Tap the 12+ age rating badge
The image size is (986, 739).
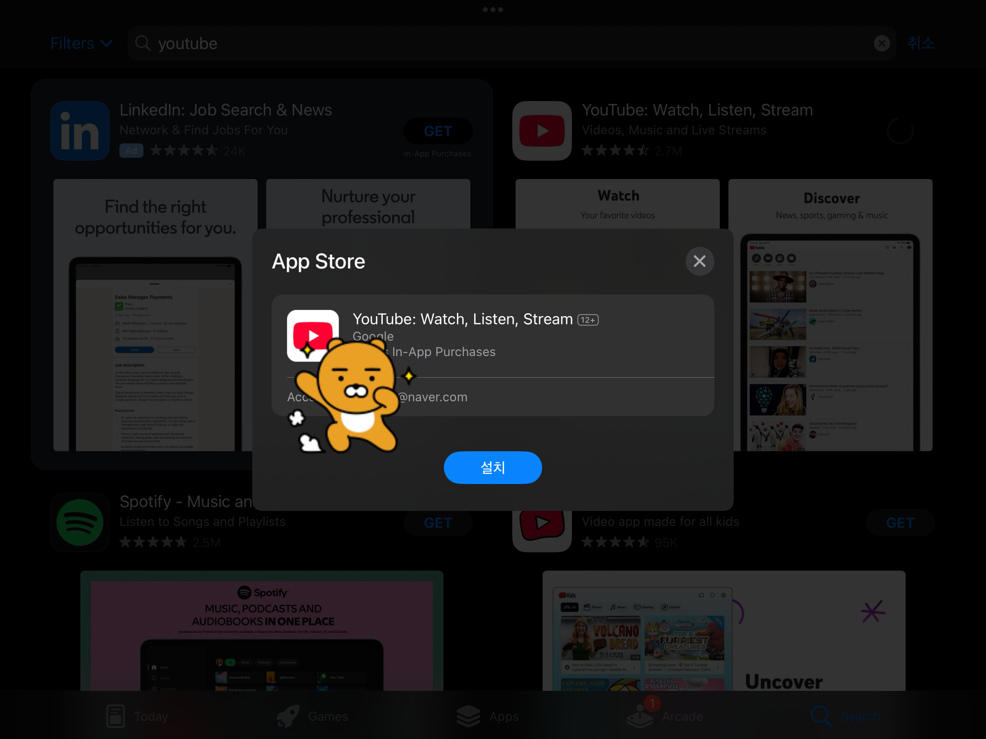[588, 320]
